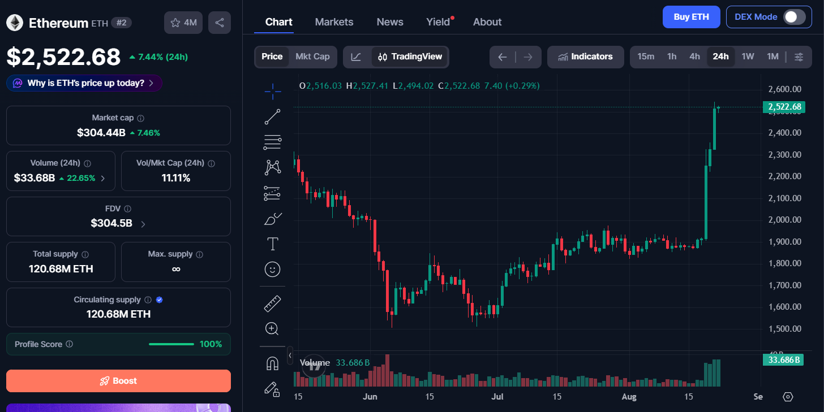Switch to simple line chart view
Screen dimensions: 824x412
click(356, 57)
